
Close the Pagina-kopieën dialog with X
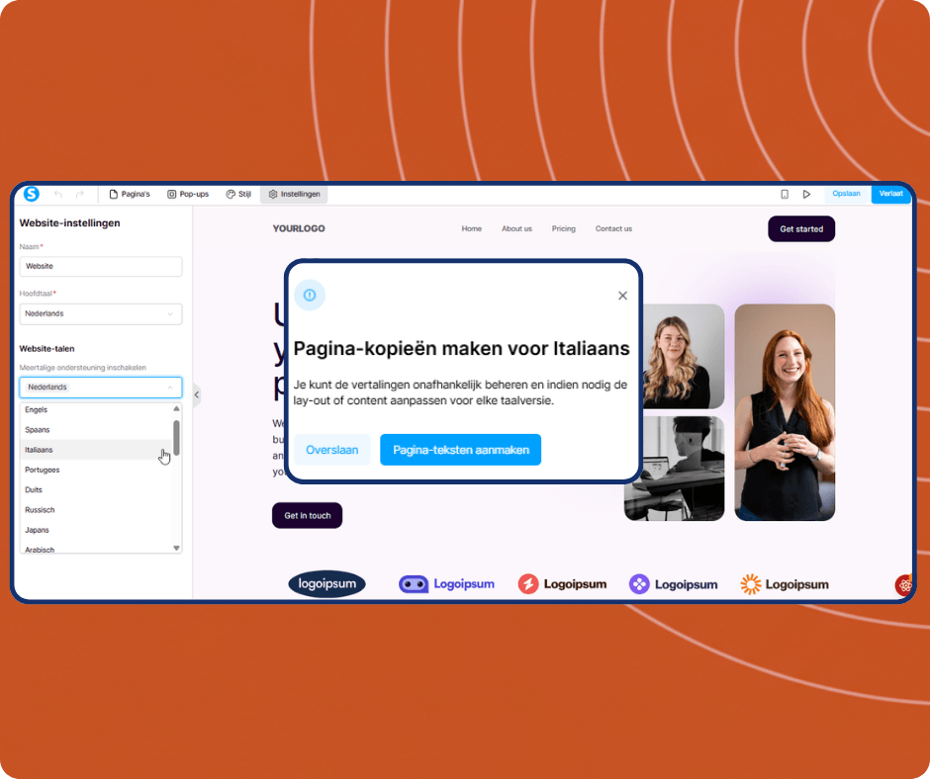click(622, 296)
